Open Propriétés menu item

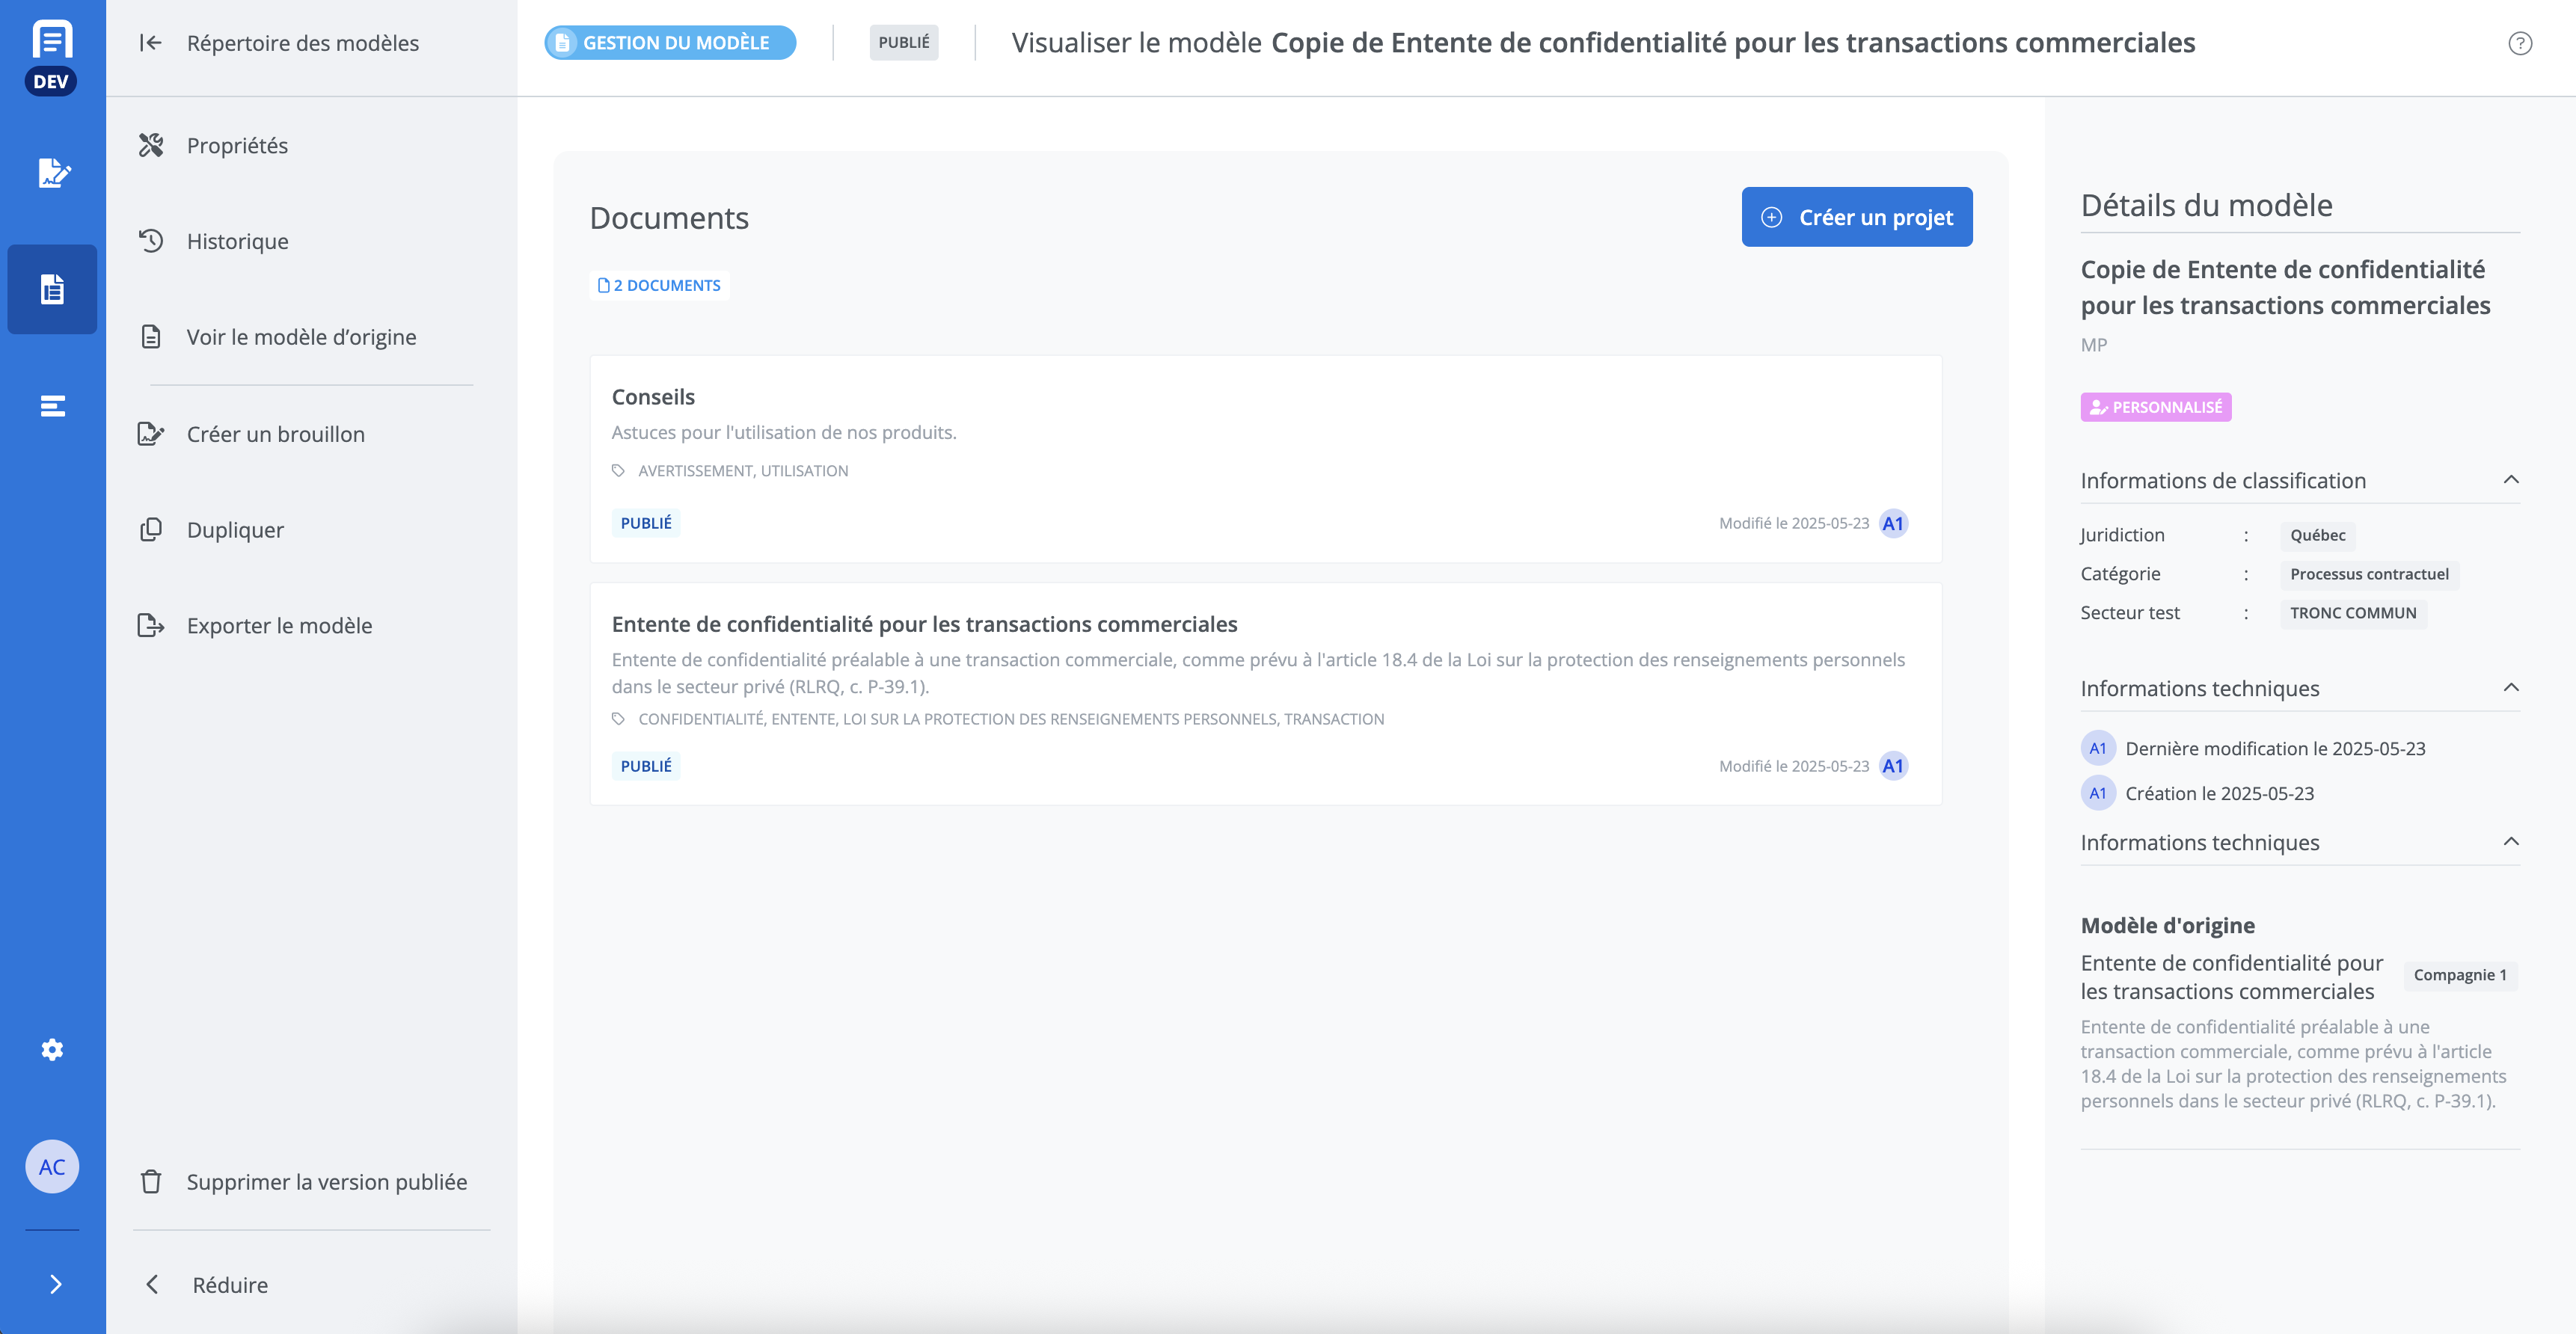click(x=237, y=146)
